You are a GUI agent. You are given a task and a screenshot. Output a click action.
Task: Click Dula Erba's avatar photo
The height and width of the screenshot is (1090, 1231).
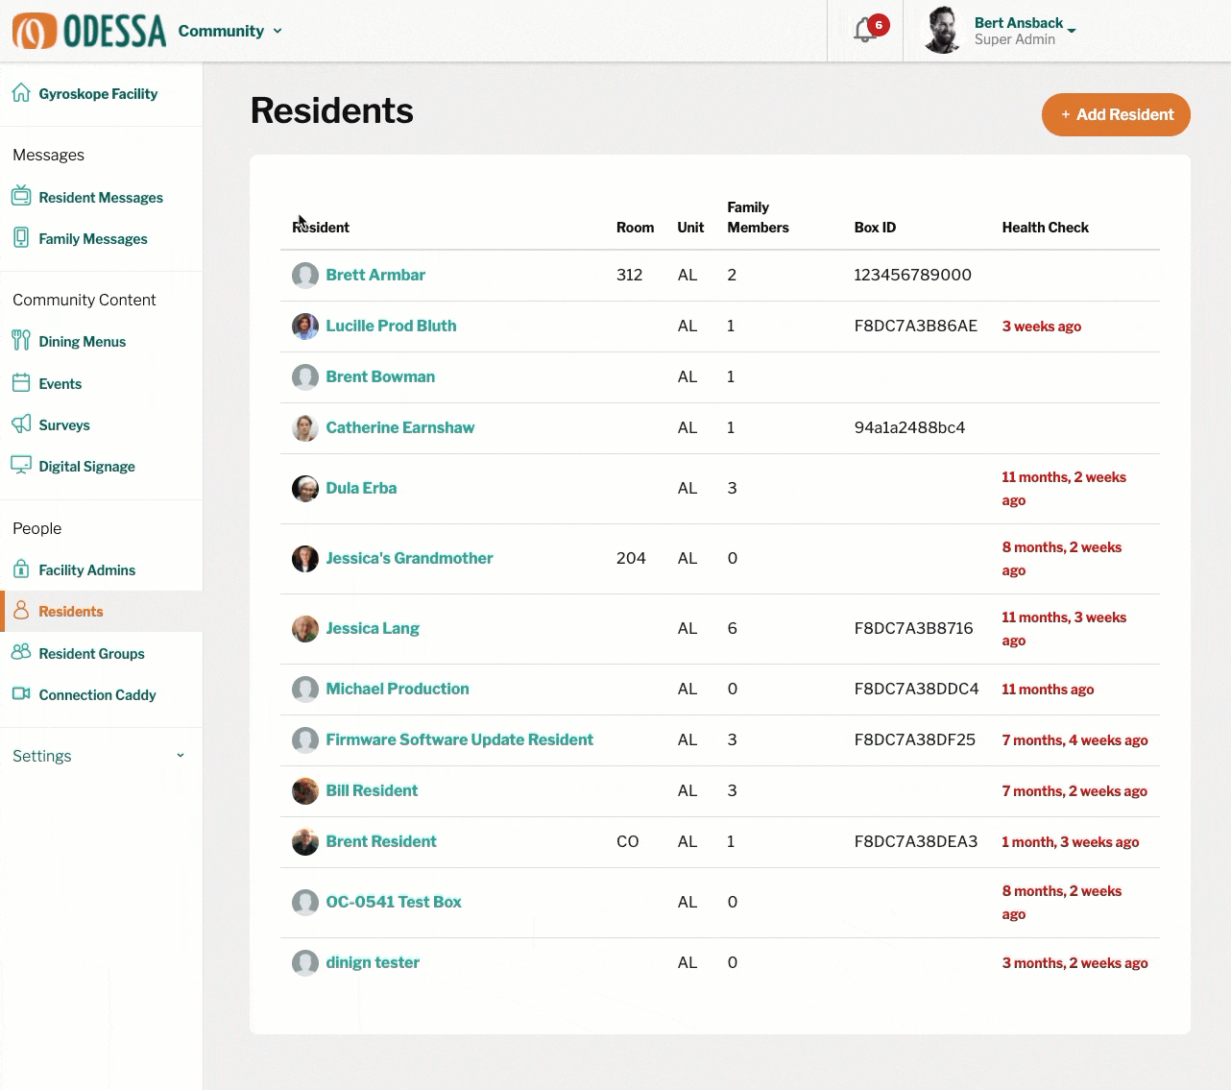coord(305,489)
